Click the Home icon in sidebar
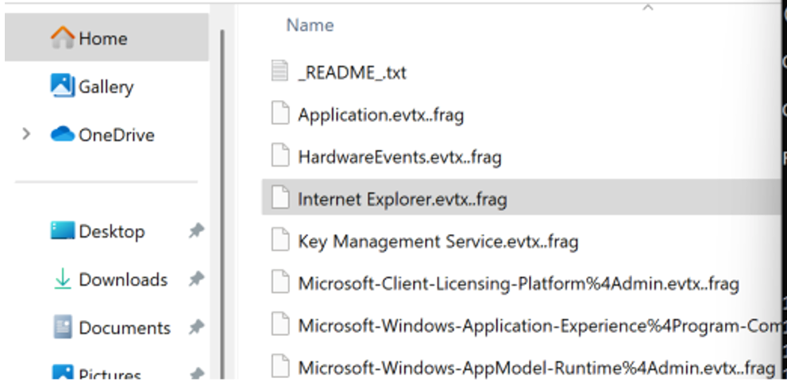Image resolution: width=787 pixels, height=382 pixels. (63, 37)
